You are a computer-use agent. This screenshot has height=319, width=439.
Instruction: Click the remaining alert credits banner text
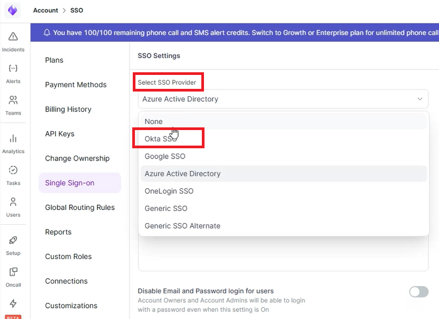click(x=246, y=33)
